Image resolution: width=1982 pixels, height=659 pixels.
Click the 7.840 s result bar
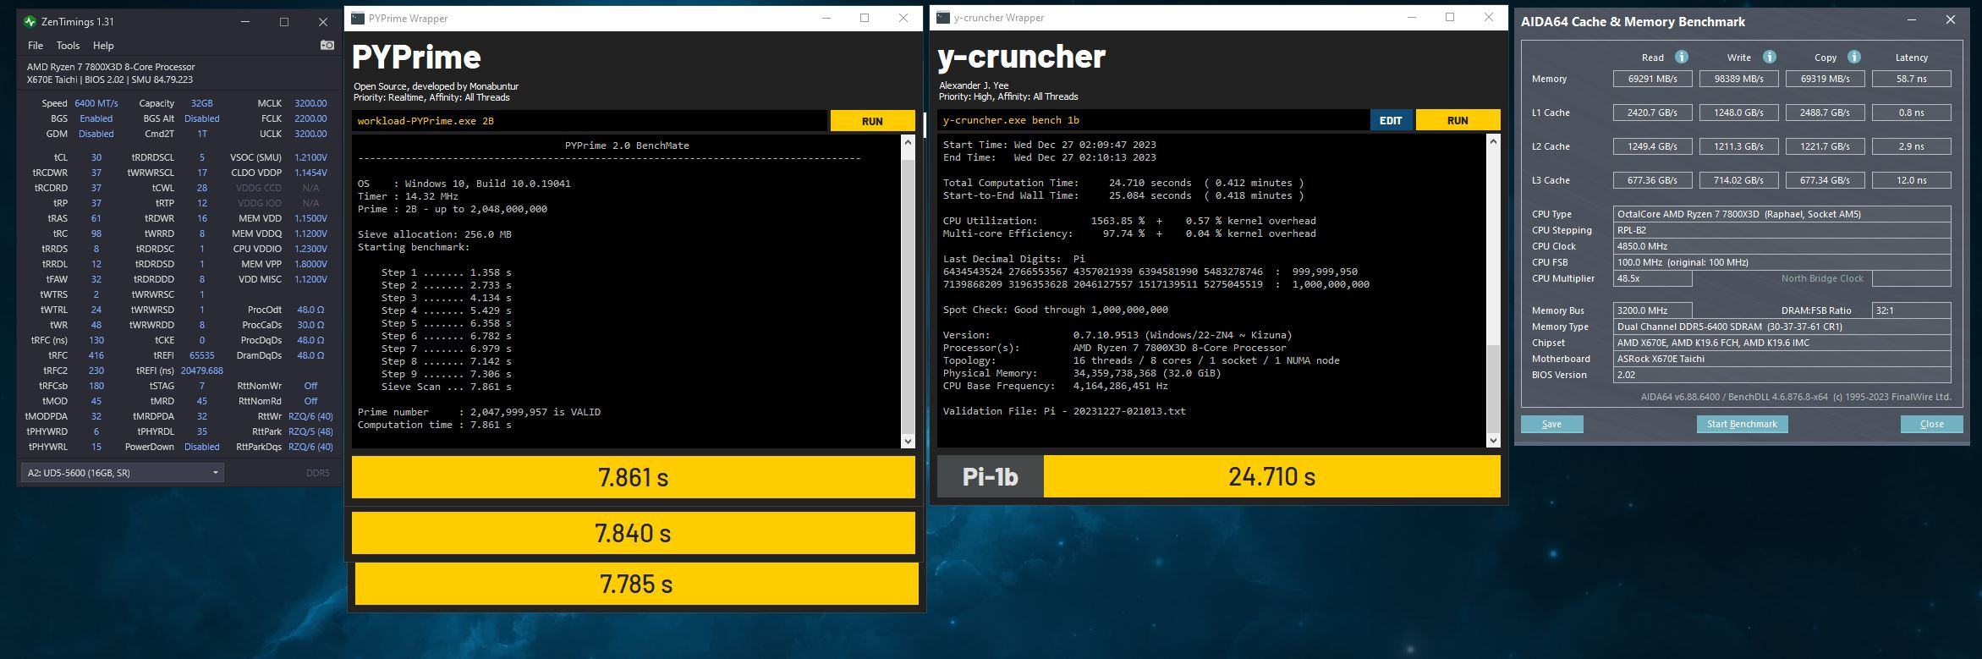633,533
